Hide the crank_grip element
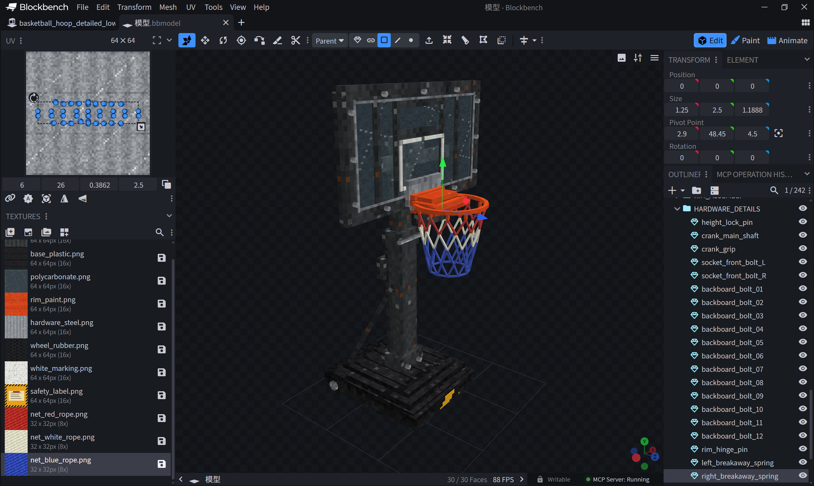The height and width of the screenshot is (486, 814). tap(803, 249)
